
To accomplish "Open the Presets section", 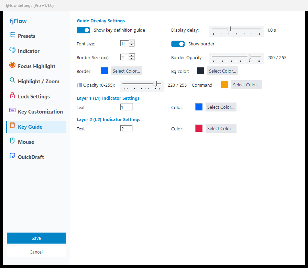I will point(36,36).
